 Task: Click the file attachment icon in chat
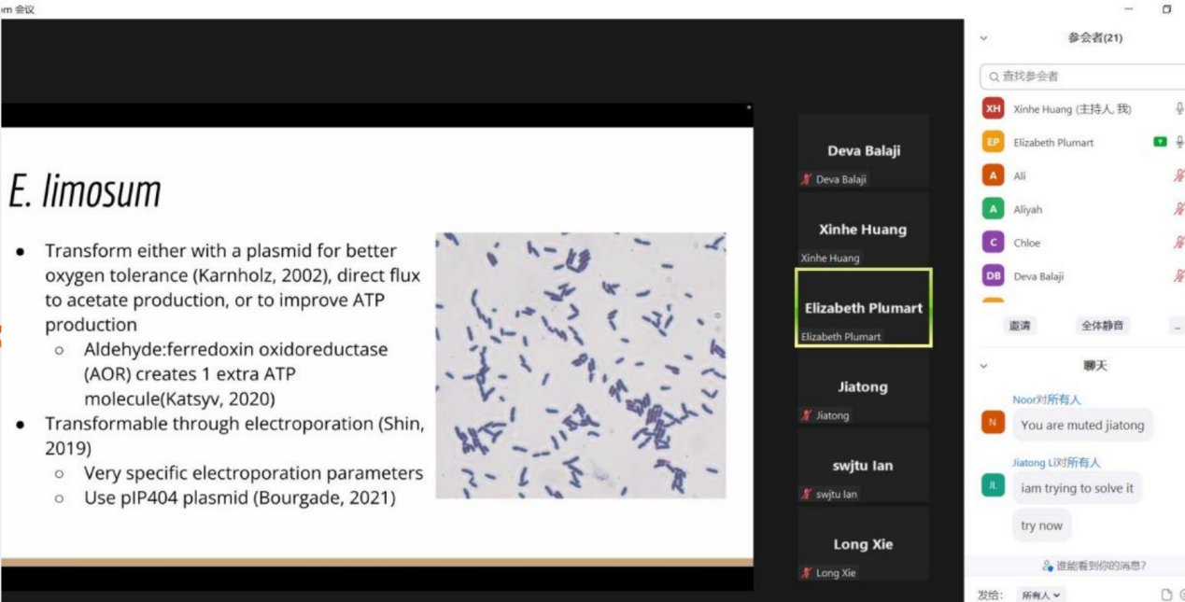[1166, 595]
